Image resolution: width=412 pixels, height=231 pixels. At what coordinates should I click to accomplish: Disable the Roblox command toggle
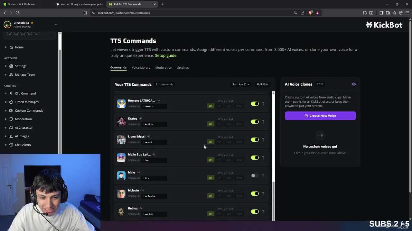click(255, 212)
